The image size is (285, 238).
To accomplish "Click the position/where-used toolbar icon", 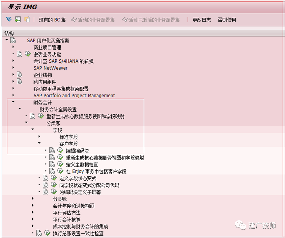I will [18, 19].
